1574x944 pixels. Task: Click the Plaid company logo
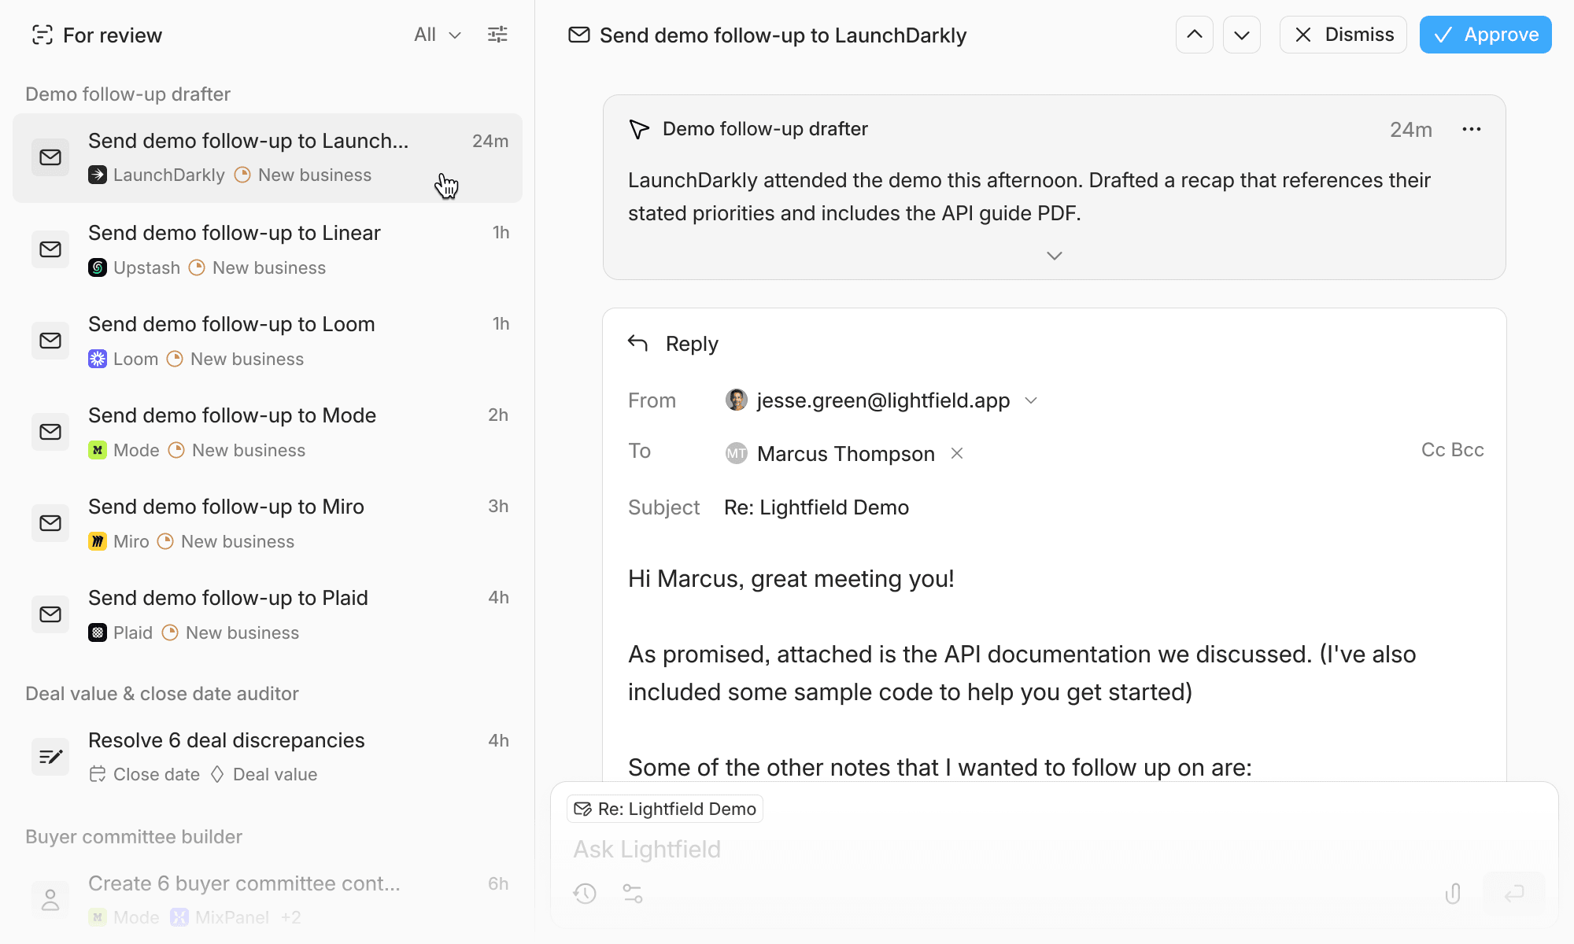click(x=98, y=632)
